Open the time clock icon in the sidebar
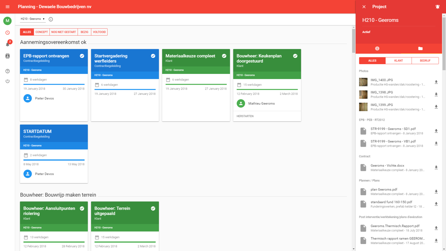 tap(7, 33)
